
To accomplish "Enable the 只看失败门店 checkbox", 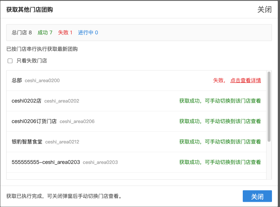I will pos(10,61).
